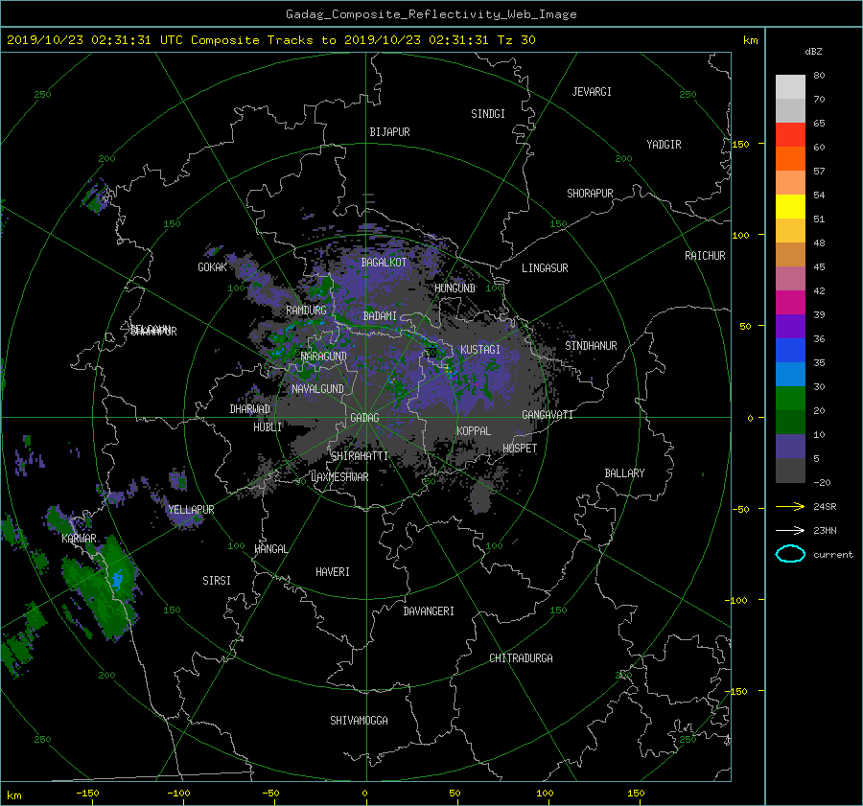Click the KARWAR city label
This screenshot has height=806, width=863.
click(x=80, y=538)
